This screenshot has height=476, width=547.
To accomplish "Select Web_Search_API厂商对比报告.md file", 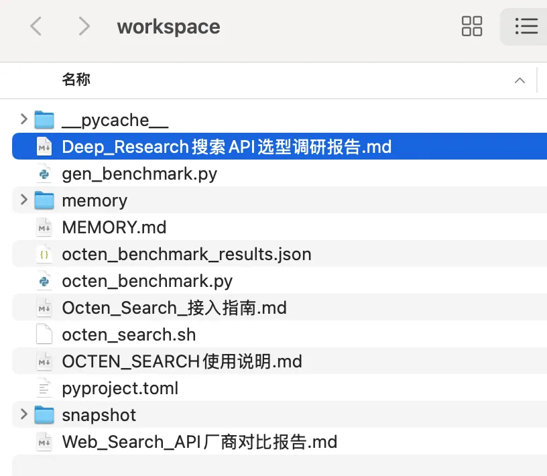I will pos(199,442).
